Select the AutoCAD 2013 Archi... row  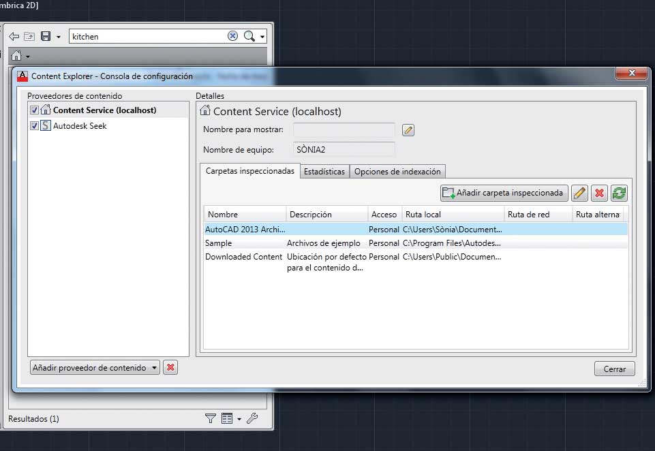click(416, 230)
